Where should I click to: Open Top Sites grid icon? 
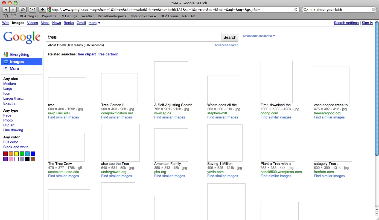coord(13,16)
